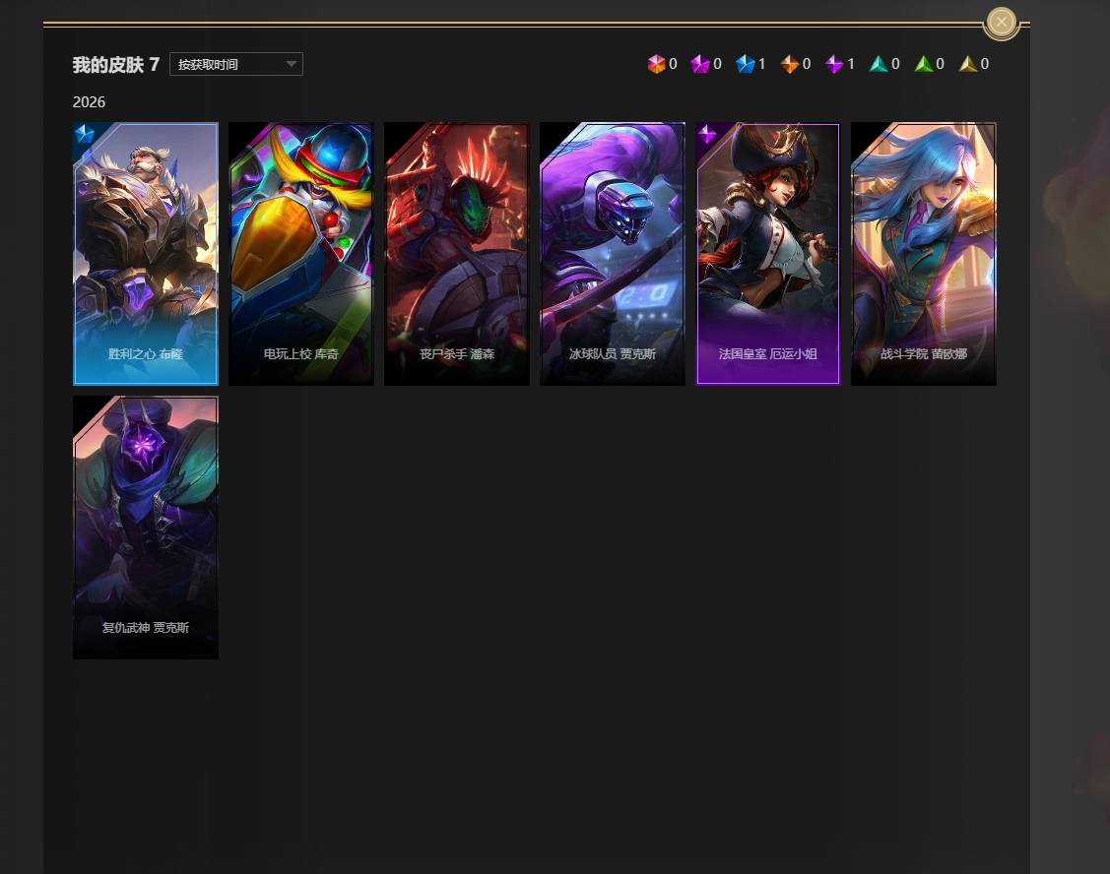Click the blue pentagon gem rarity icon
Image resolution: width=1110 pixels, height=874 pixels.
[745, 64]
